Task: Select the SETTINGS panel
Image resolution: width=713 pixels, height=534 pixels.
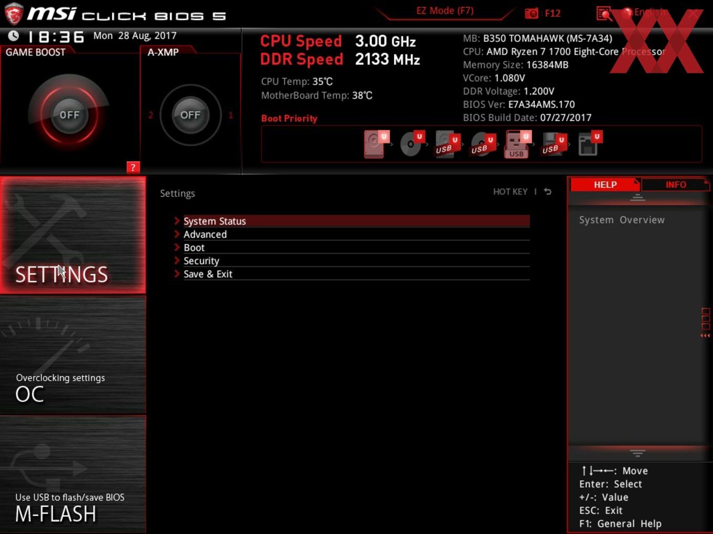Action: point(73,235)
